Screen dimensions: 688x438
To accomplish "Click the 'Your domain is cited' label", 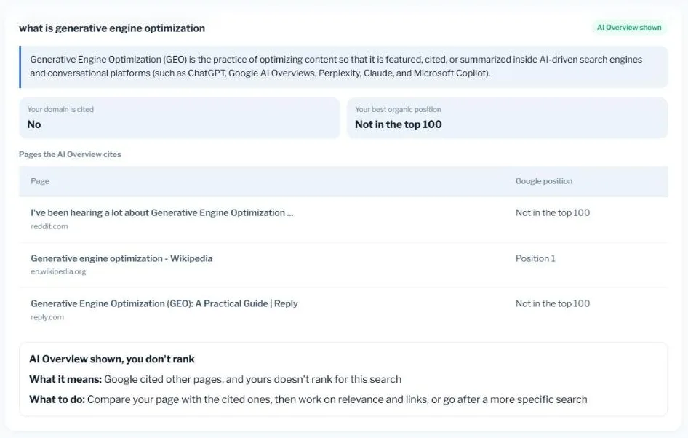I will pos(60,109).
